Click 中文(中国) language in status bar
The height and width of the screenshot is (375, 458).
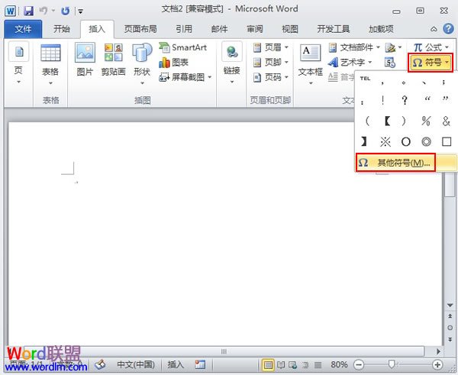pos(136,364)
